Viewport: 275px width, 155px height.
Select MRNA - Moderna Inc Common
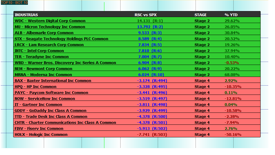[43, 75]
